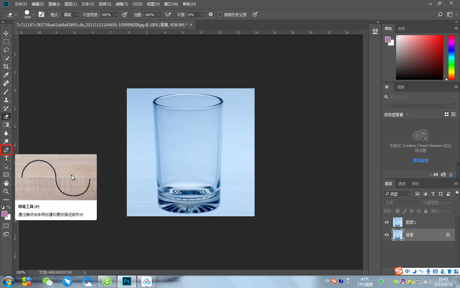Switch to the 通道 tab
Screen dimensions: 460x288
tap(402, 184)
